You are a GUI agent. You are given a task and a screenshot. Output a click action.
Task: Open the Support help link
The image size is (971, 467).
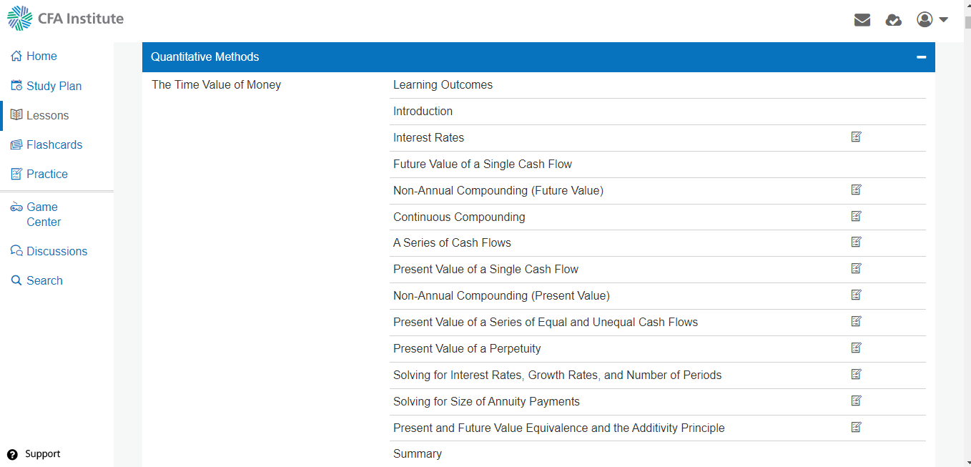point(42,454)
